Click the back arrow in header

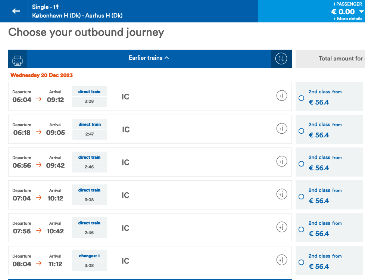click(x=16, y=11)
